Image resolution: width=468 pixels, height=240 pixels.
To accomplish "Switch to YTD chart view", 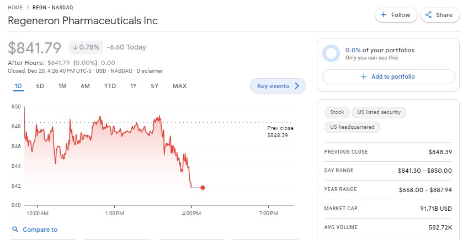I will pos(110,86).
